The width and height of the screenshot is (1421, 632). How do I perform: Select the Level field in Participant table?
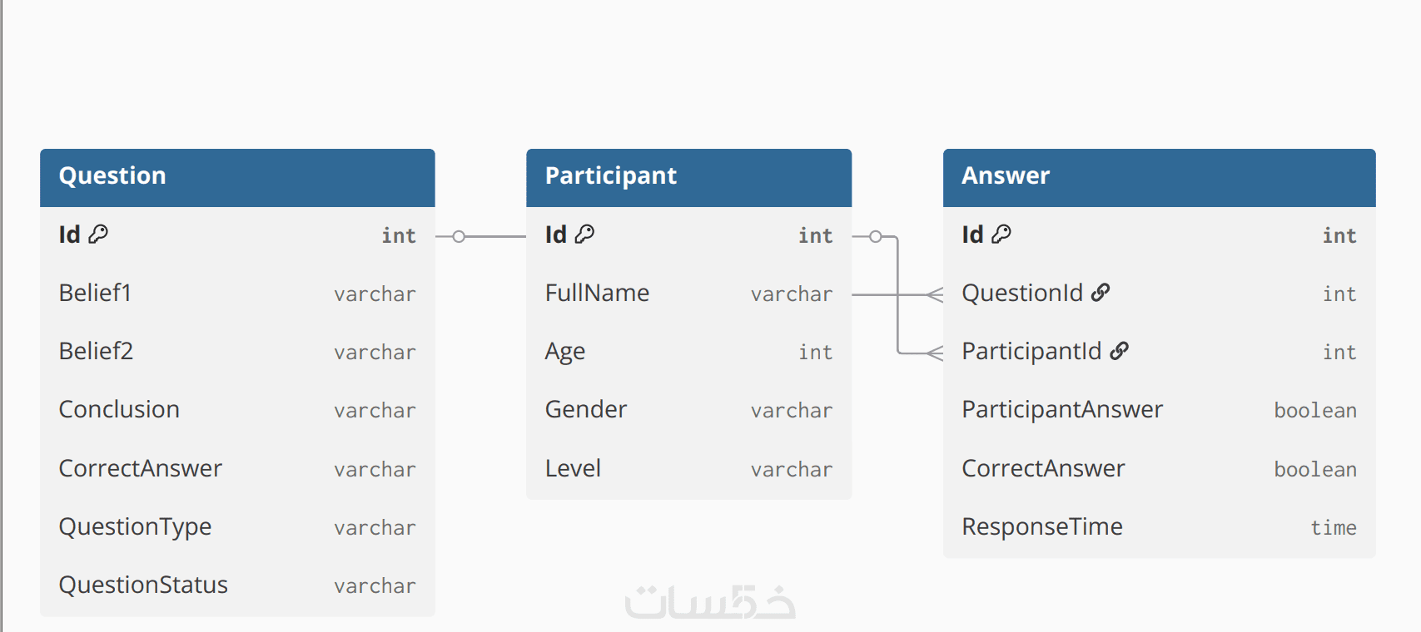[574, 469]
